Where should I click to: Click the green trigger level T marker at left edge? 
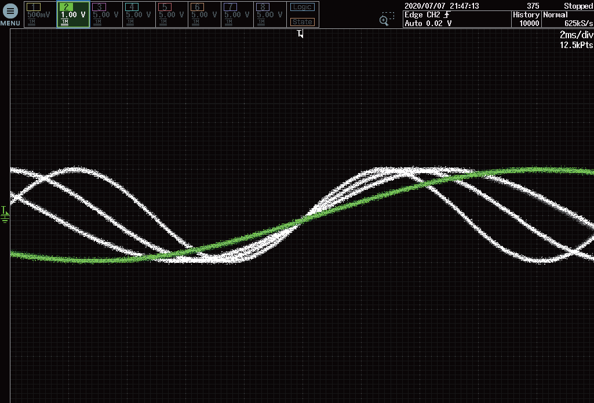[3, 210]
